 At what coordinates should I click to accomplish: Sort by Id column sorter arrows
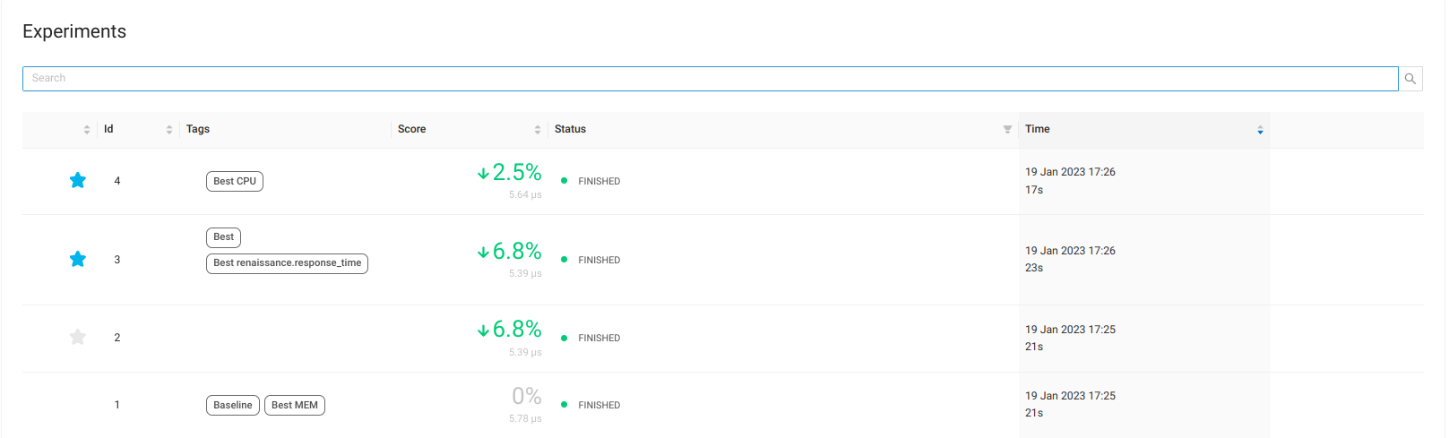[169, 130]
